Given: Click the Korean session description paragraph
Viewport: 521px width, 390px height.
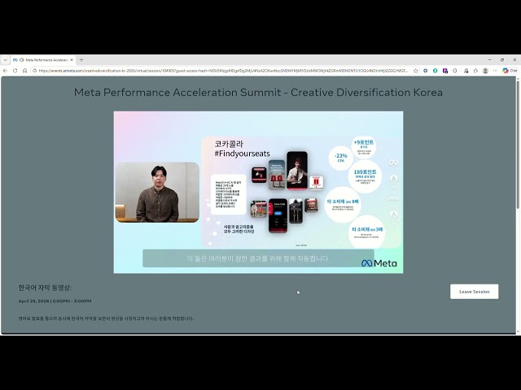Looking at the screenshot, I should pos(106,318).
